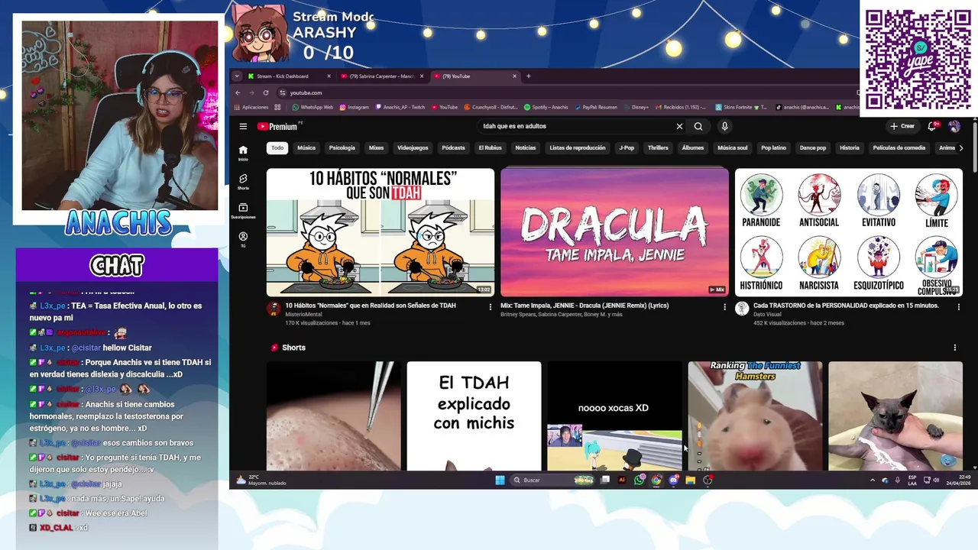The height and width of the screenshot is (550, 978).
Task: Open the Dato Visual channel name link
Action: (768, 314)
